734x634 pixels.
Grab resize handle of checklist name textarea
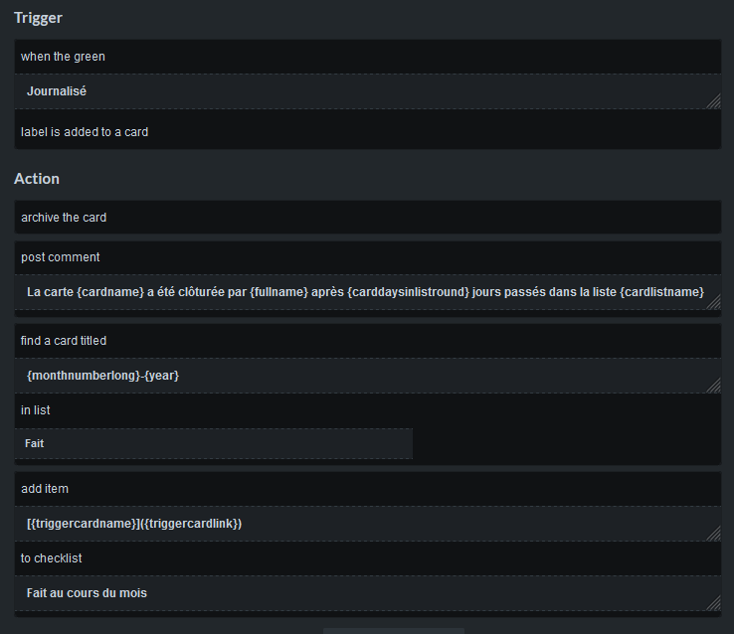[714, 603]
